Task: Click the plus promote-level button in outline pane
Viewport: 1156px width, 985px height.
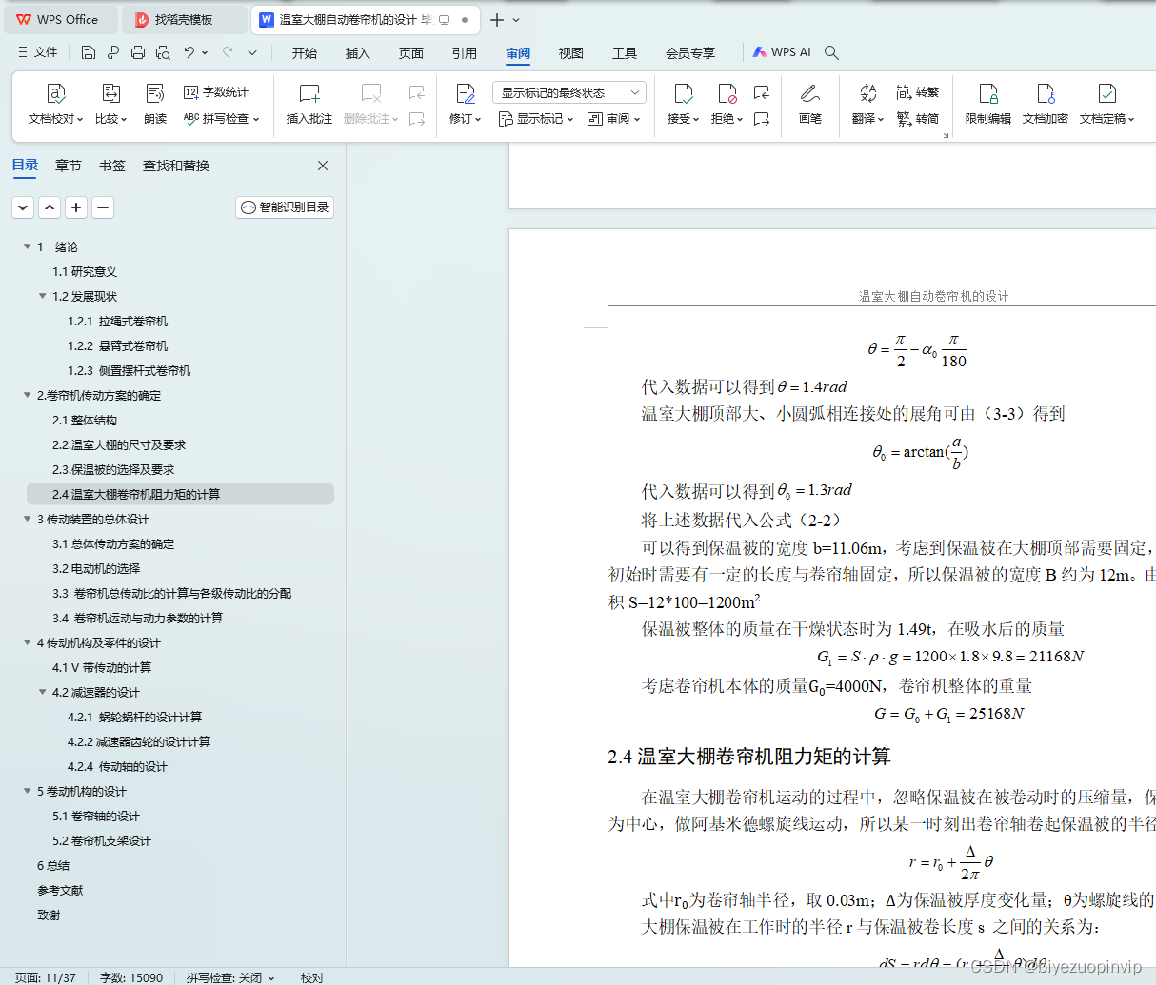Action: tap(76, 207)
